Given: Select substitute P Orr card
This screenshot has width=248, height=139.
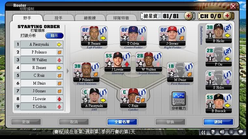Looking at the screenshot, I should [219, 57].
